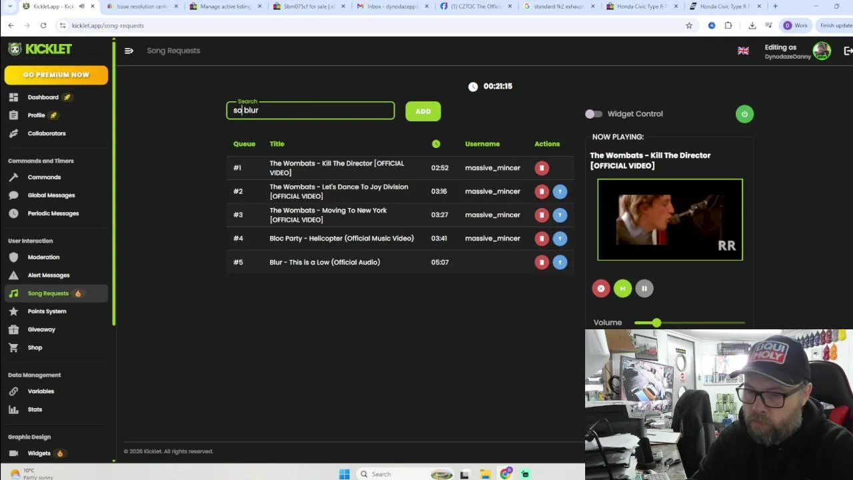Delete Kill The Director from queue

click(542, 168)
